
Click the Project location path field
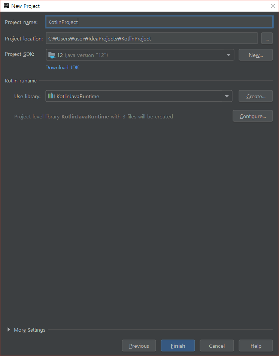[152, 38]
